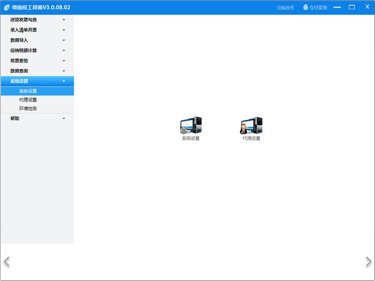
Task: Select 录入清单开票 in the sidebar
Action: (23, 30)
